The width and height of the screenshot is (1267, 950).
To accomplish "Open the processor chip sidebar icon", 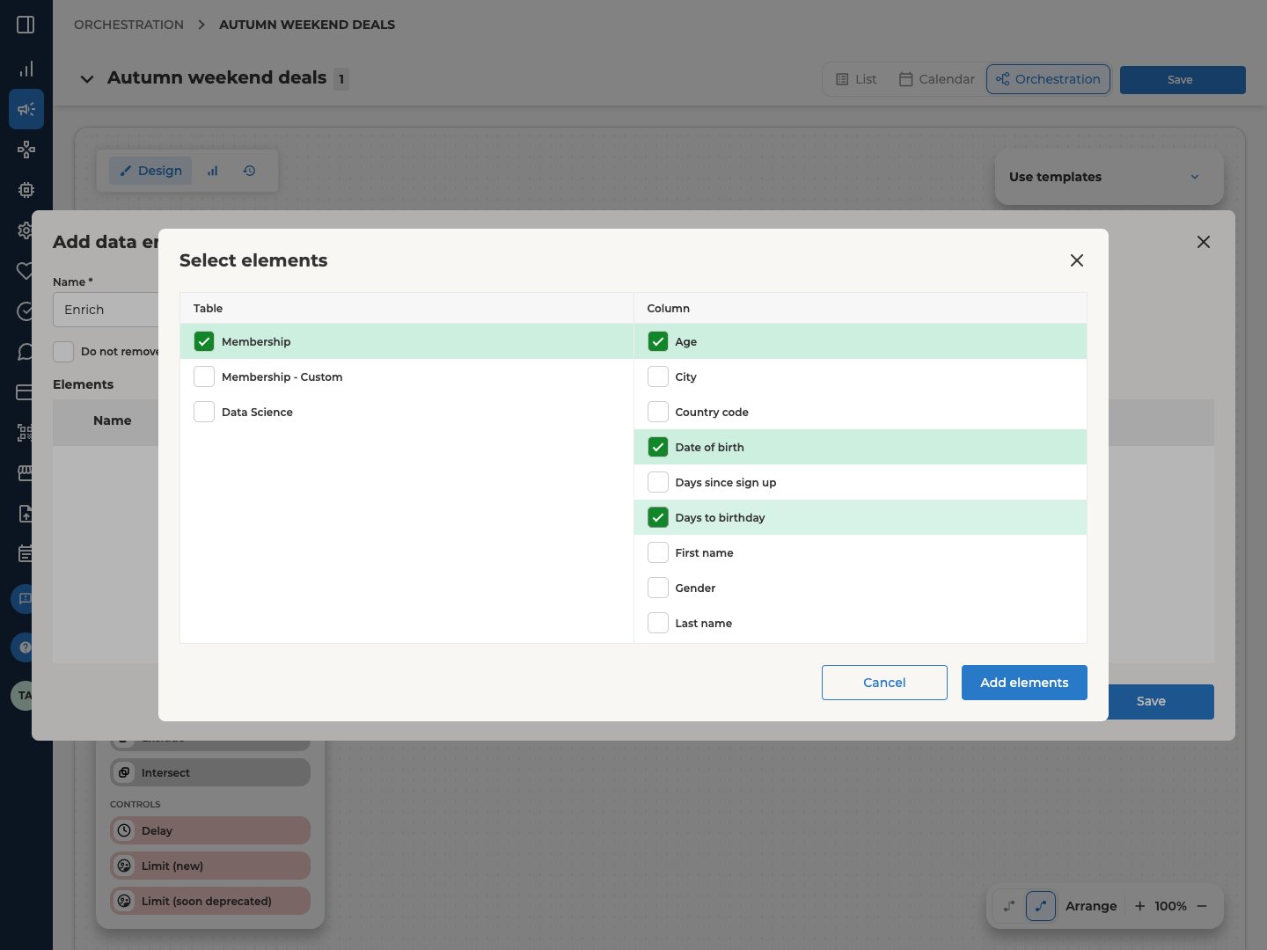I will 26,190.
